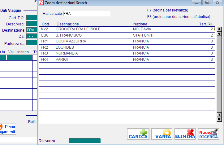Click the first Val. Unitario teal cell
Image resolution: width=224 pixels, height=145 pixels.
pyautogui.click(x=19, y=58)
